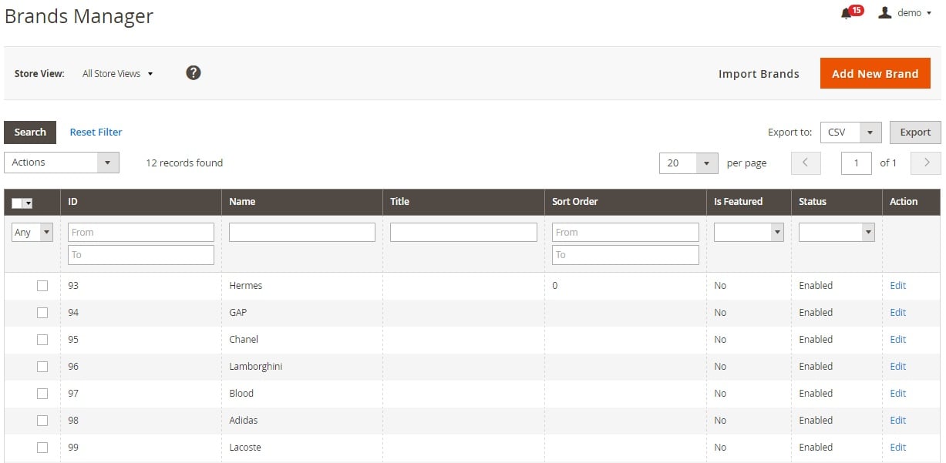Click the Hermes name cell
Viewport: 946px width, 463px height.
pyautogui.click(x=302, y=286)
